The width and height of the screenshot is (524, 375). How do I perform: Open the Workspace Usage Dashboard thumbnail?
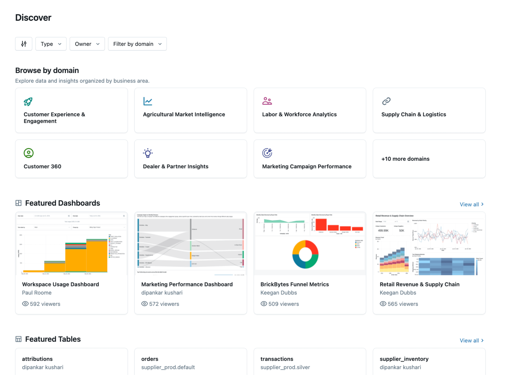click(71, 244)
